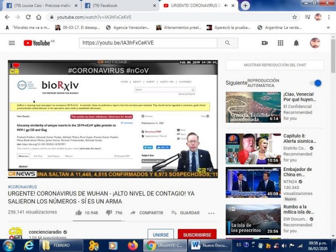The height and width of the screenshot is (252, 336).
Task: Reload the current page
Action: point(28,17)
